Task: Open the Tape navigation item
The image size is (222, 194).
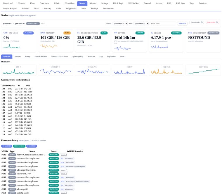Action: pyautogui.click(x=192, y=3)
